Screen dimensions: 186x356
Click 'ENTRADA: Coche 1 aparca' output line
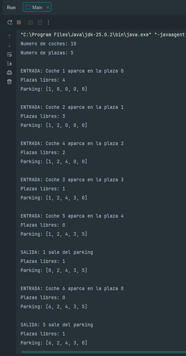[x=72, y=71]
